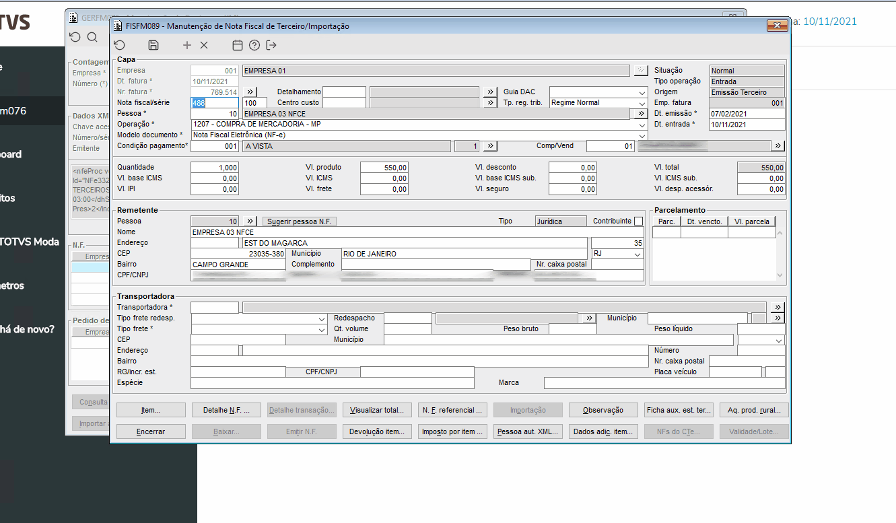Viewport: 896px width, 523px height.
Task: Click the Item... button
Action: click(x=150, y=410)
